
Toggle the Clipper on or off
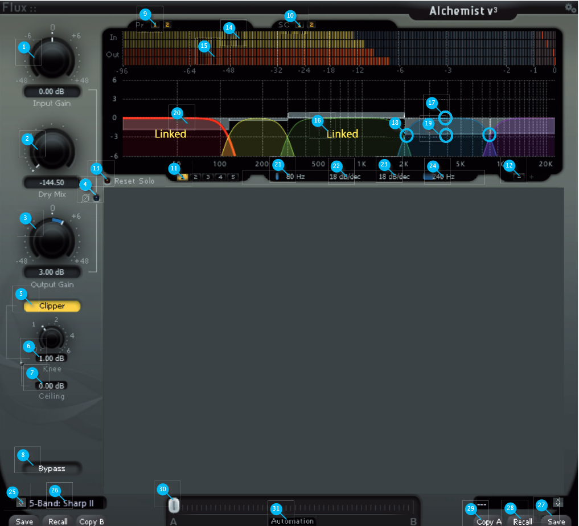(52, 306)
